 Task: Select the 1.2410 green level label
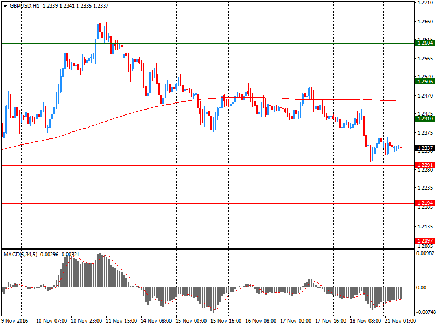(425, 119)
